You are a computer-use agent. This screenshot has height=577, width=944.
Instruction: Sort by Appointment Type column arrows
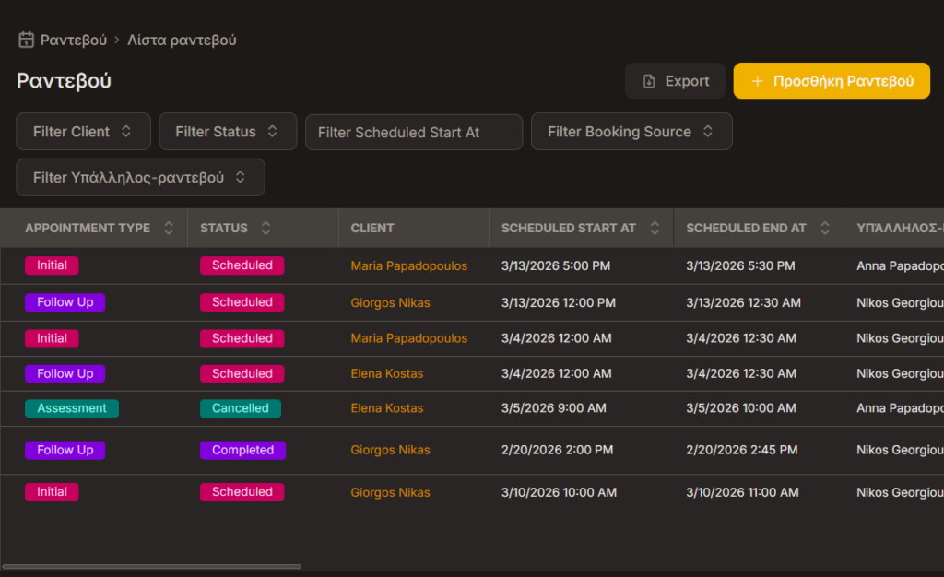point(169,229)
